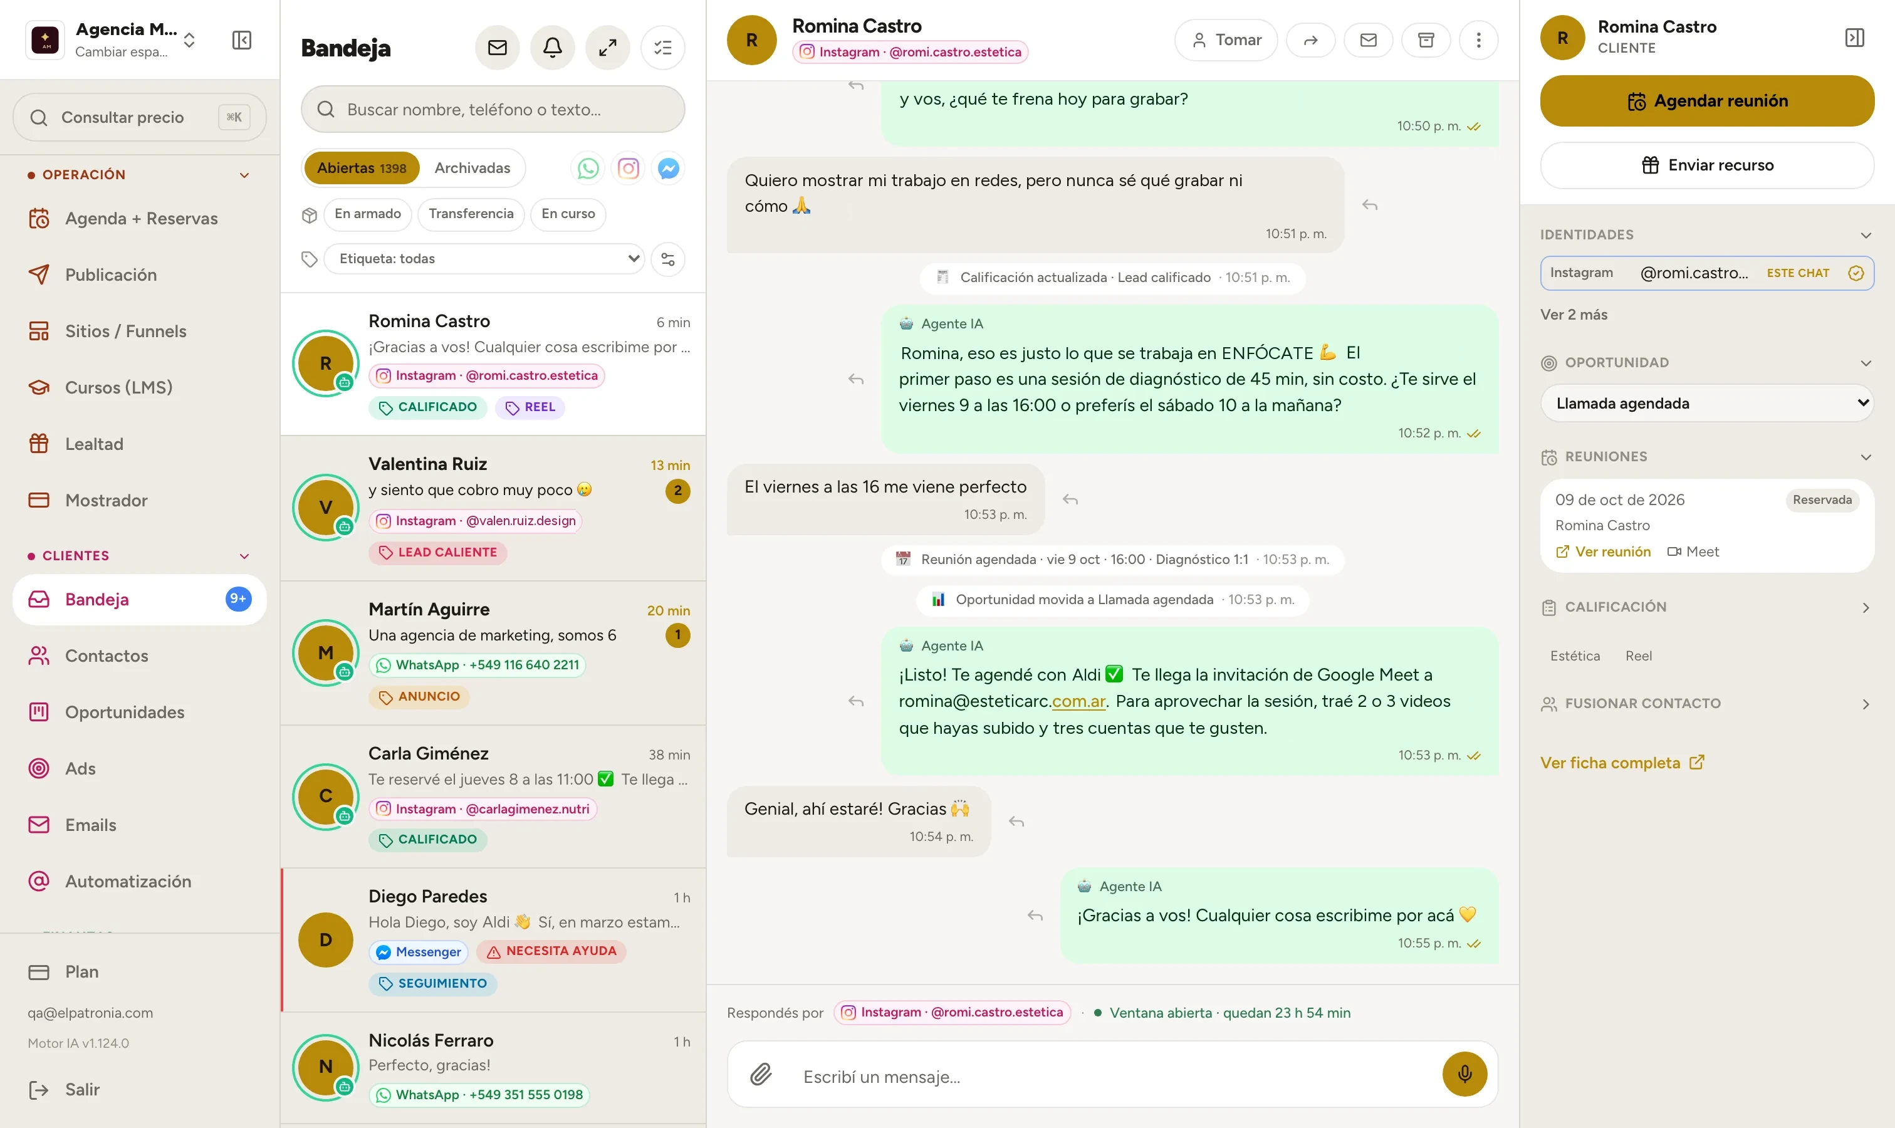Reply to 'El viernes a las 16' message
The width and height of the screenshot is (1895, 1128).
1070,499
